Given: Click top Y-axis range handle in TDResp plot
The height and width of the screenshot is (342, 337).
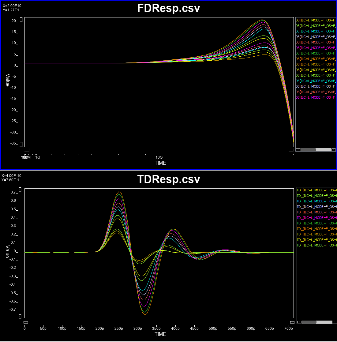Looking at the screenshot, I should 20,190.
